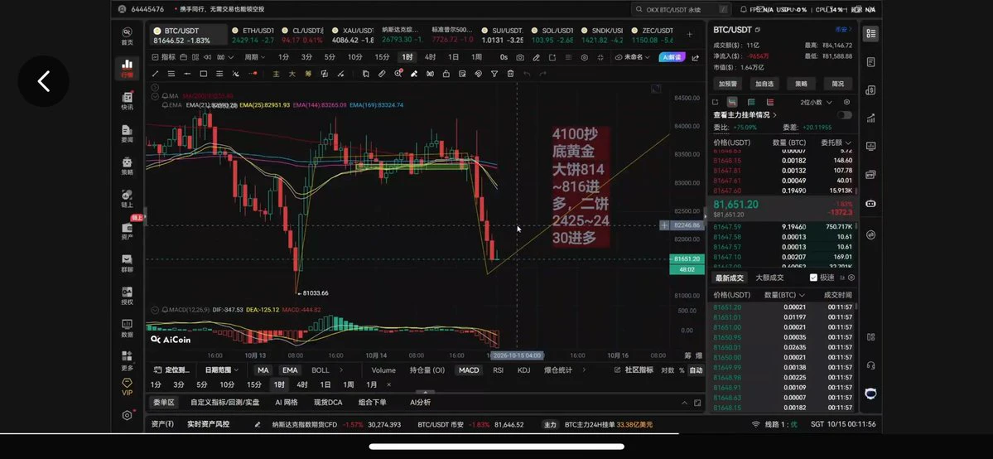Open the 现货DCA tab
Viewport: 993px width, 459px height.
[327, 402]
